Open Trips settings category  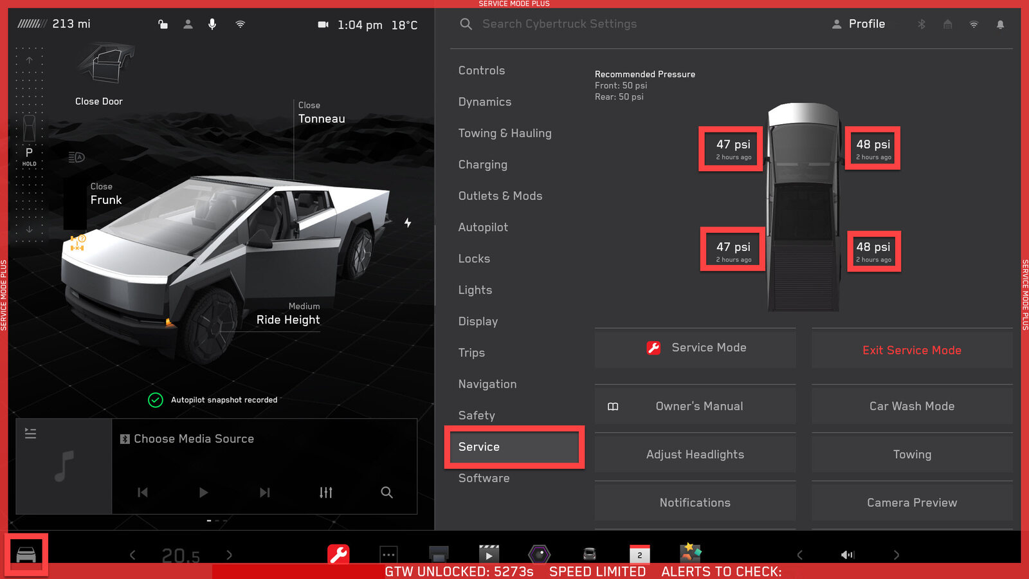click(471, 353)
